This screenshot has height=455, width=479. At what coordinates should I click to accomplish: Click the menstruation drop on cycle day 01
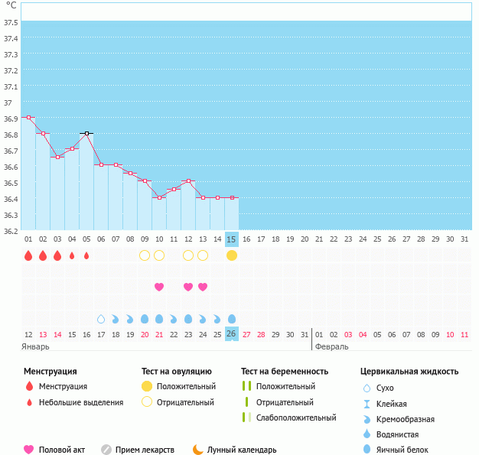28,255
